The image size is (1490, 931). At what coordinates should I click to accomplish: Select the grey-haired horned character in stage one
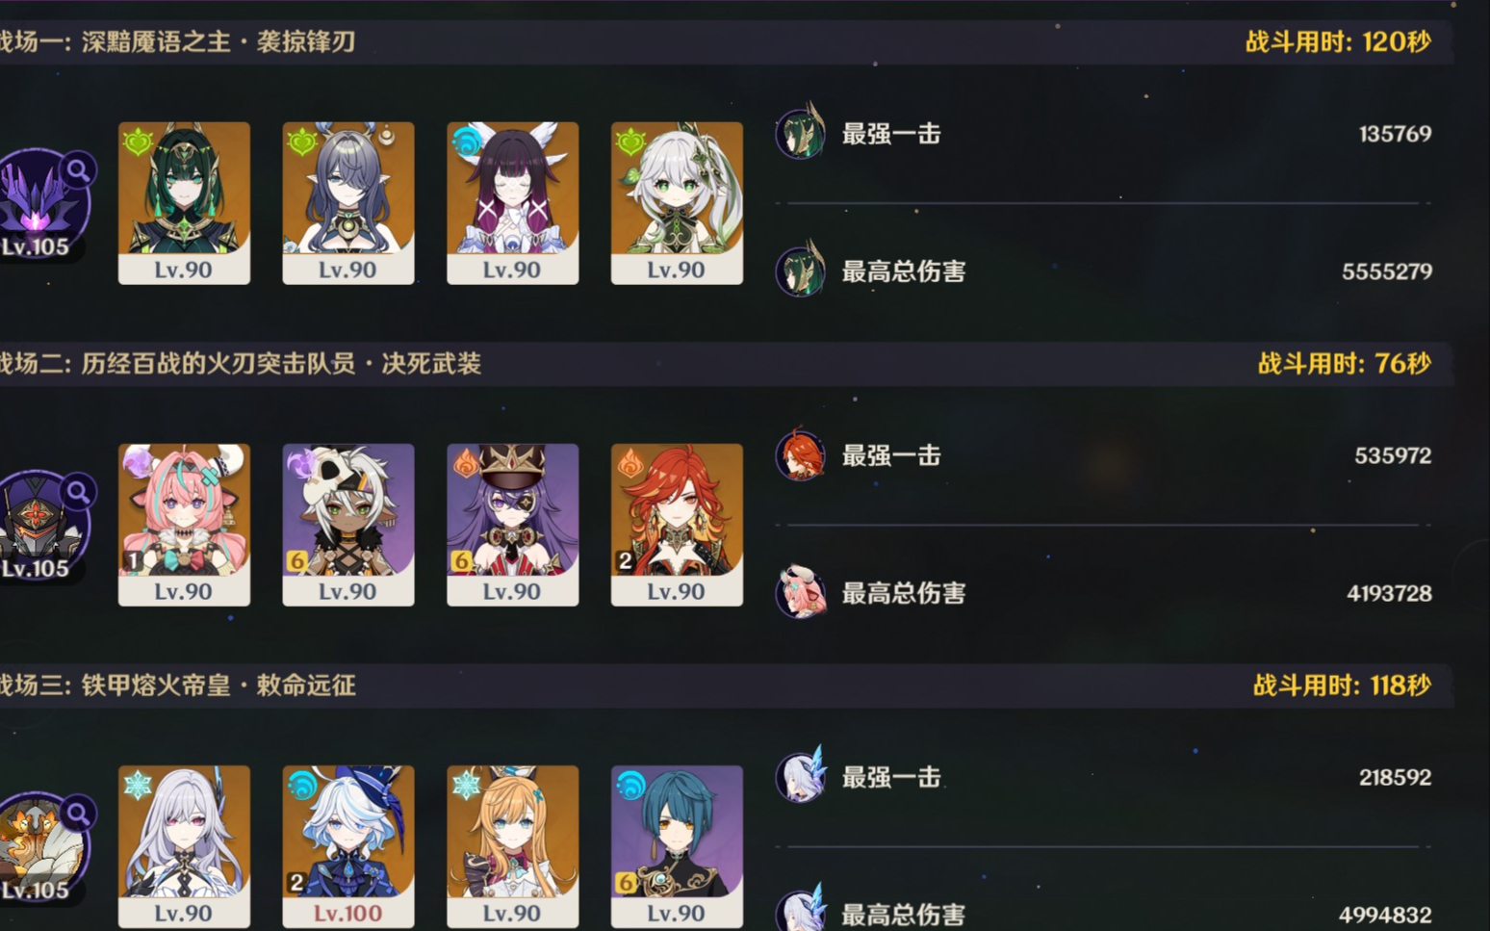tap(348, 203)
